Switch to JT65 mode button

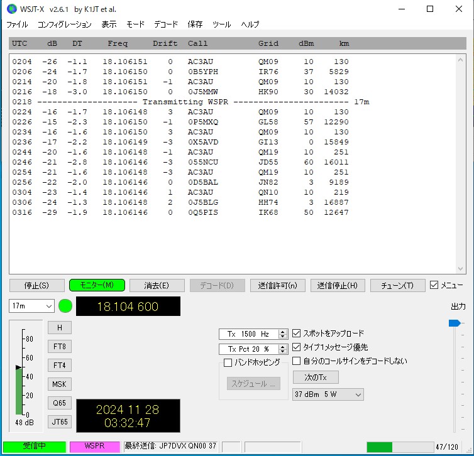60,421
